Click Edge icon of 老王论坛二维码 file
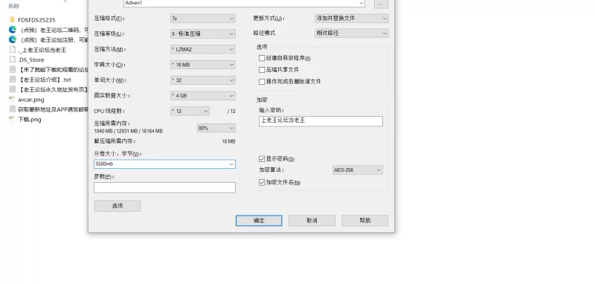Viewport: 595px width, 284px height. 12,30
